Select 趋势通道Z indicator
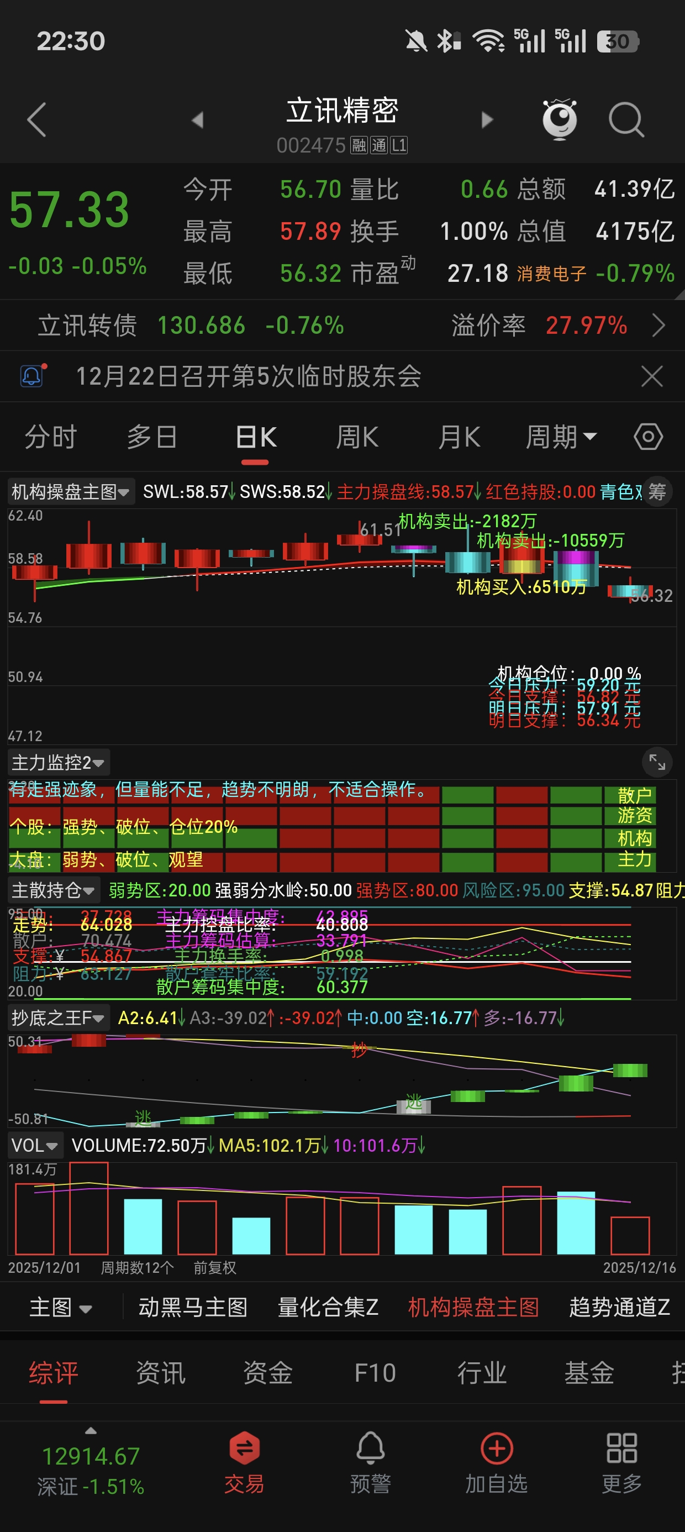Image resolution: width=685 pixels, height=1532 pixels. (620, 1307)
